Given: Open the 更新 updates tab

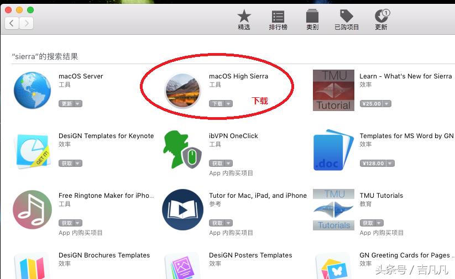Looking at the screenshot, I should [x=381, y=20].
